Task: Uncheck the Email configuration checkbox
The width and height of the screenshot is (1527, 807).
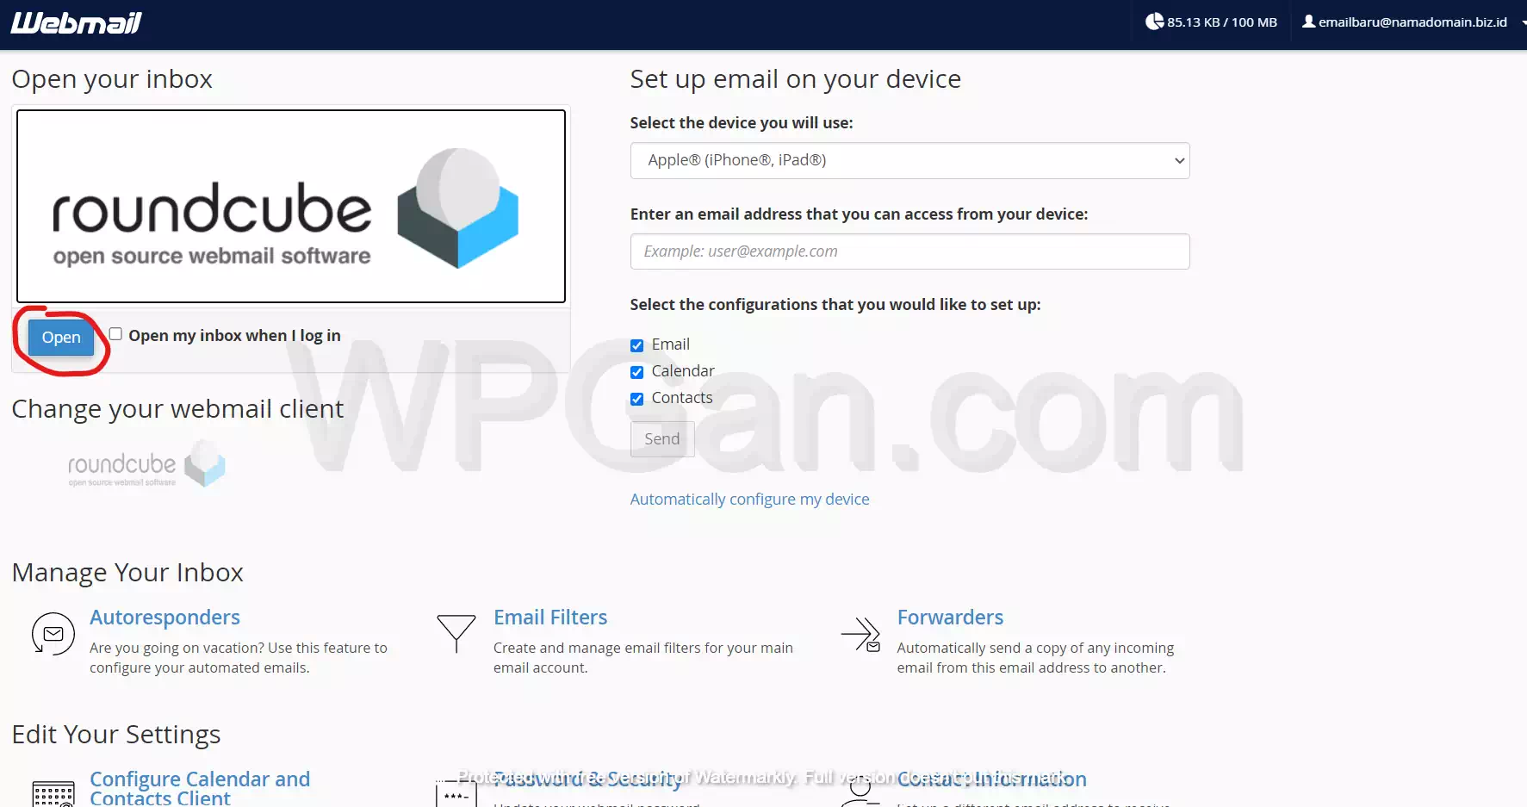Action: click(x=636, y=345)
